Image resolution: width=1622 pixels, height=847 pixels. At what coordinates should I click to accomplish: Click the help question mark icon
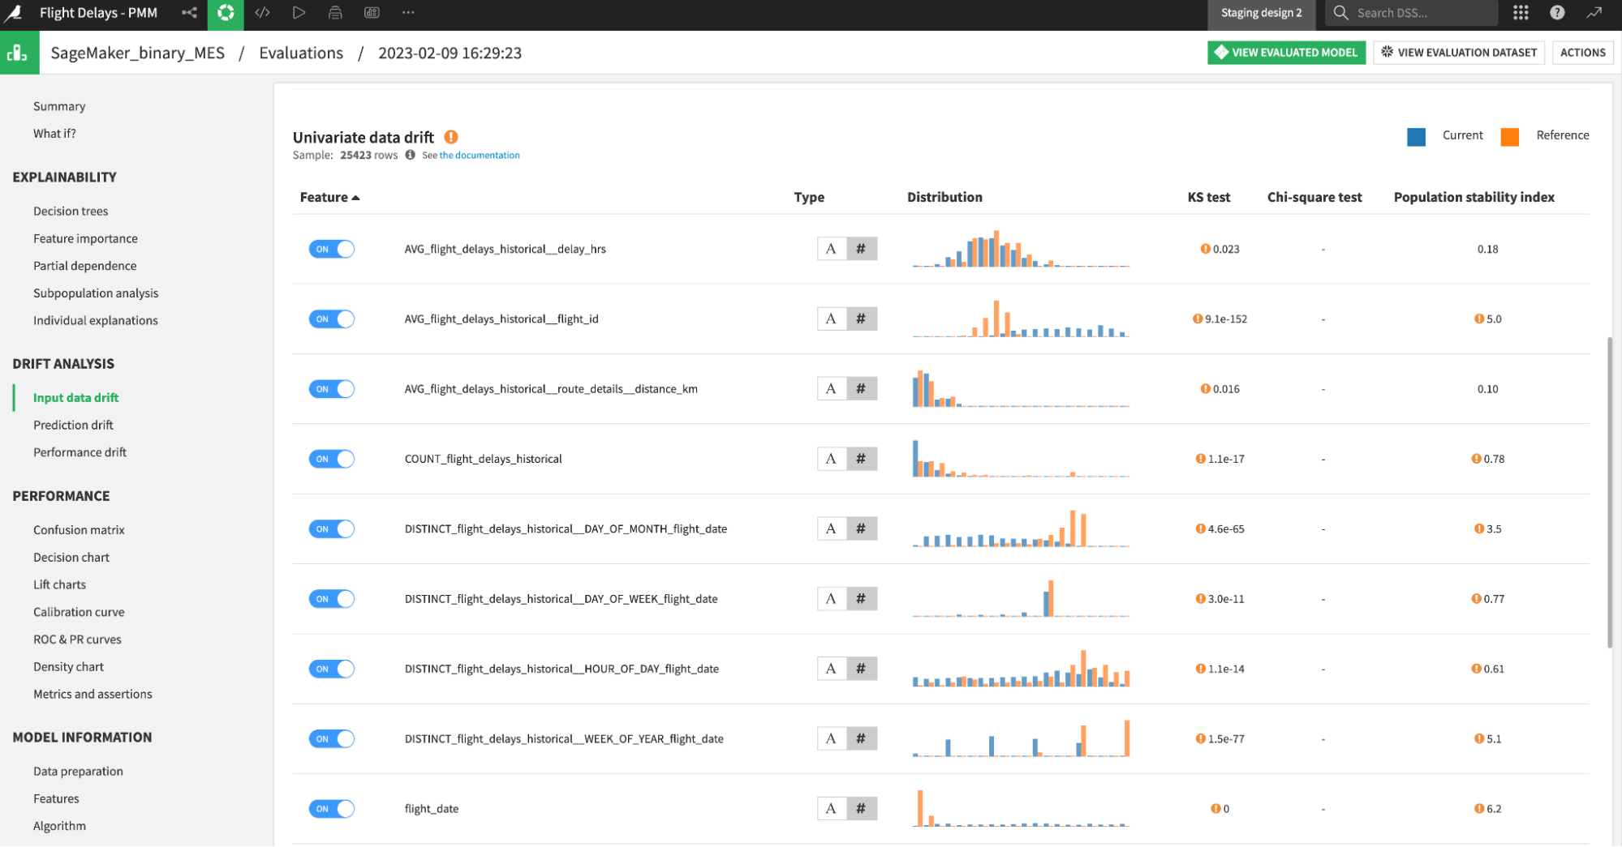(x=1558, y=13)
